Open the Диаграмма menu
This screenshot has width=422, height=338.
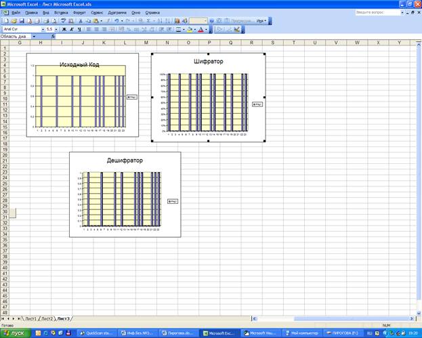click(x=117, y=12)
